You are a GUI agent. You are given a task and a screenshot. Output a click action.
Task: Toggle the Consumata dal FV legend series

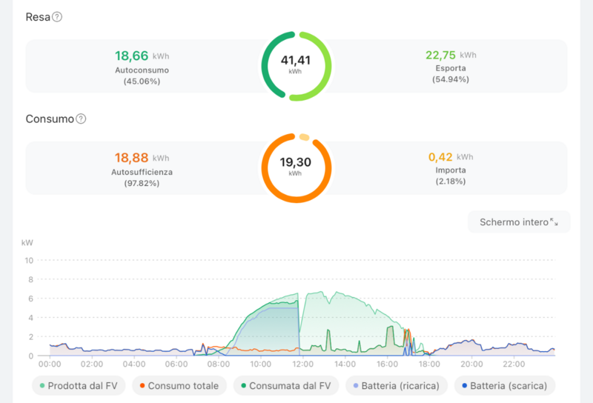pos(286,385)
